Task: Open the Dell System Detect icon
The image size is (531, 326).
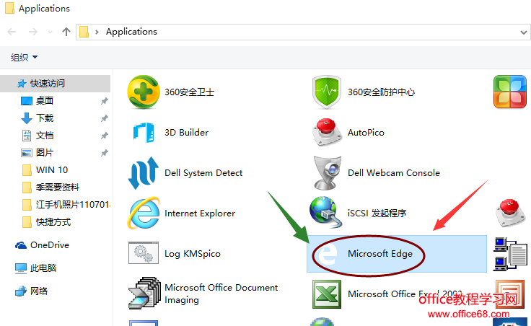Action: [x=144, y=172]
